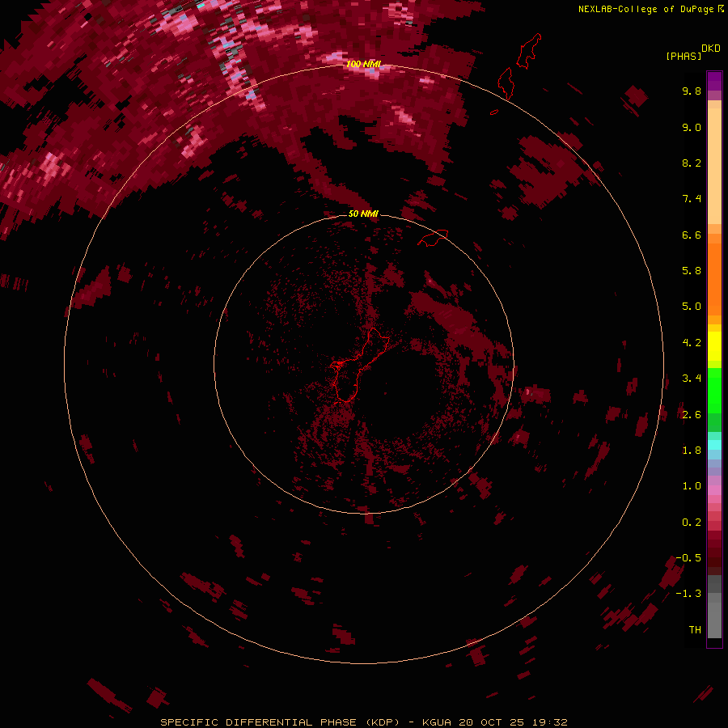Viewport: 728px width, 728px height.
Task: Click the TH threshold label
Action: tap(695, 630)
